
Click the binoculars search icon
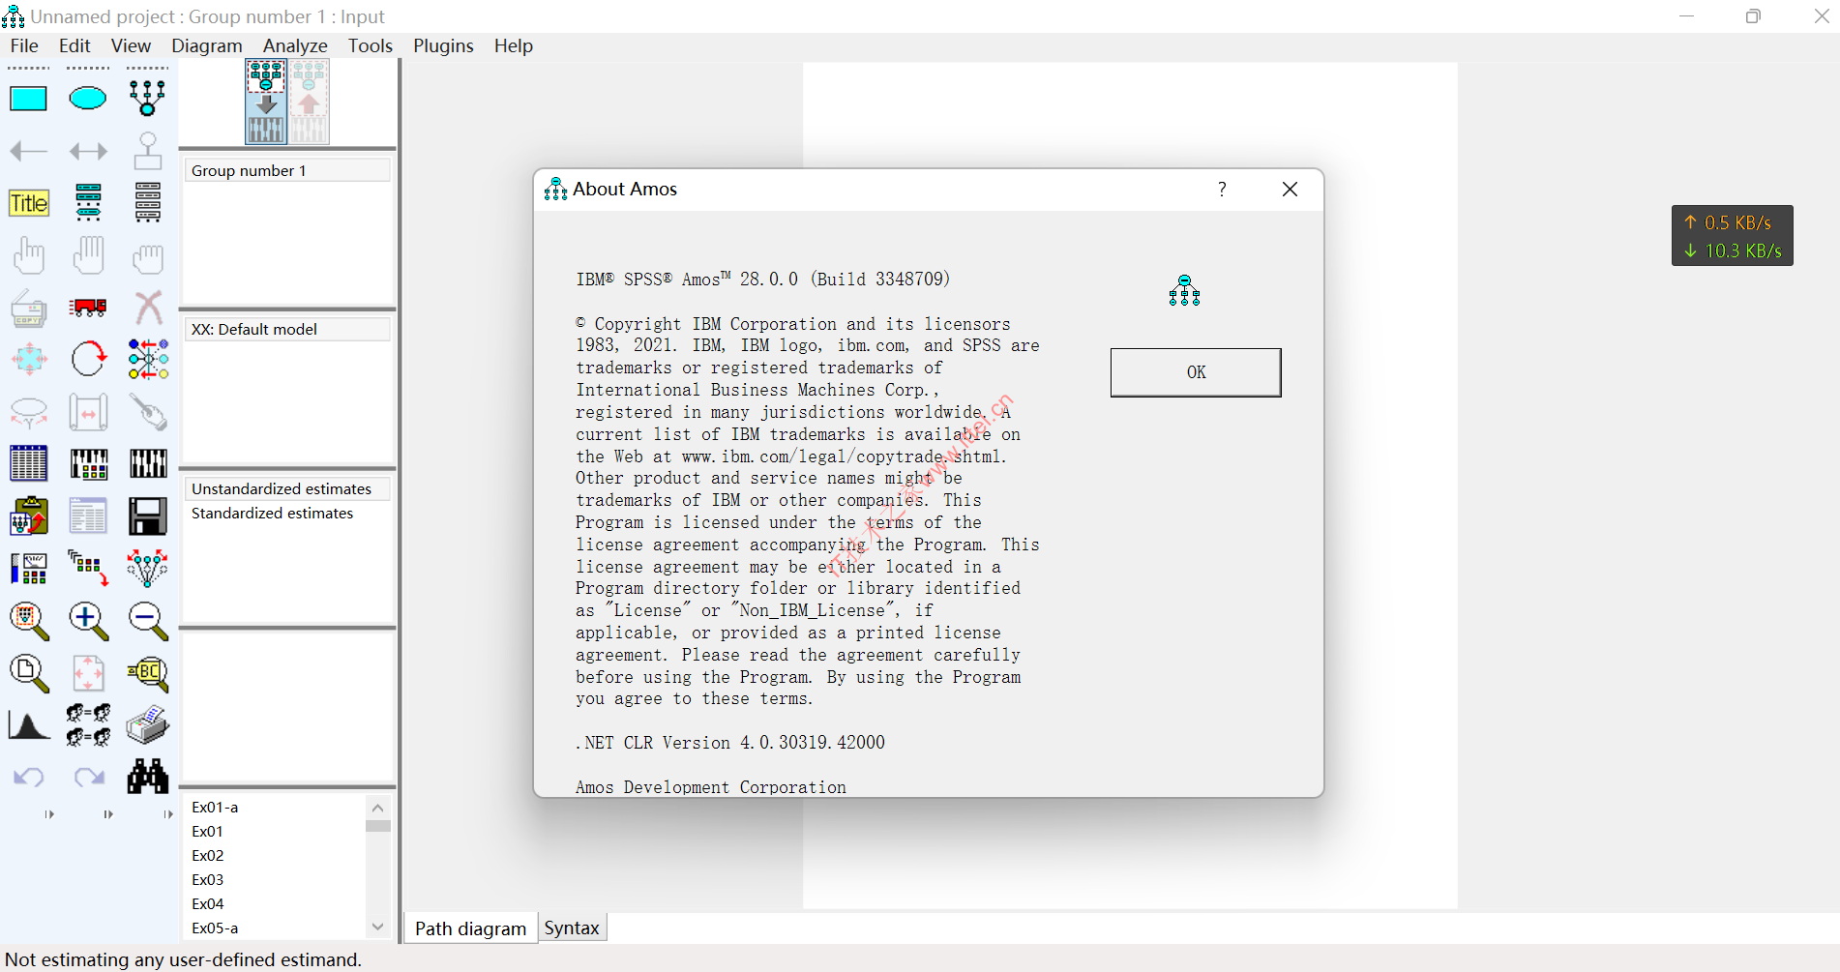[x=147, y=777]
